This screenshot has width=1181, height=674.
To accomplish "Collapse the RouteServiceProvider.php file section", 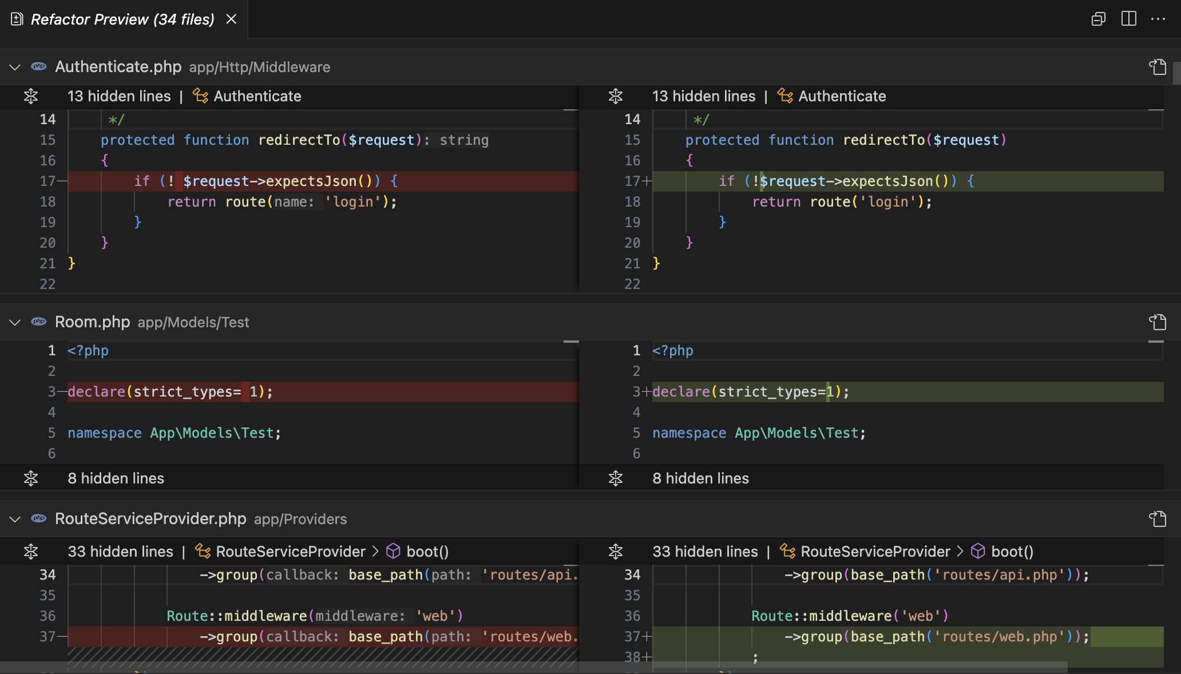I will [x=15, y=518].
